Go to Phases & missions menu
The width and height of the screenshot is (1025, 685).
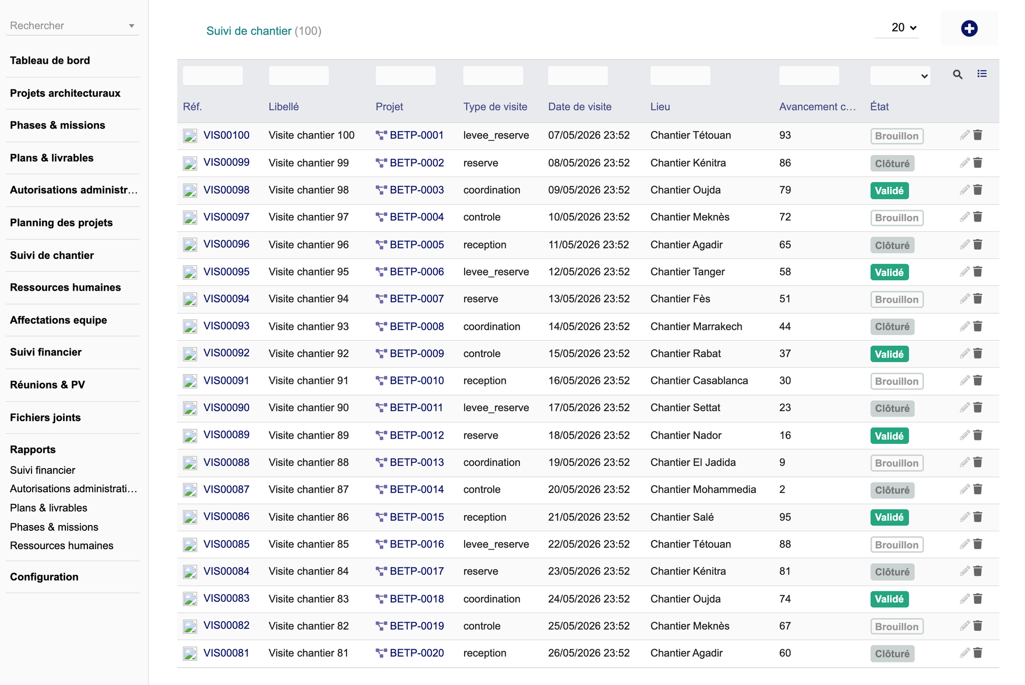57,125
